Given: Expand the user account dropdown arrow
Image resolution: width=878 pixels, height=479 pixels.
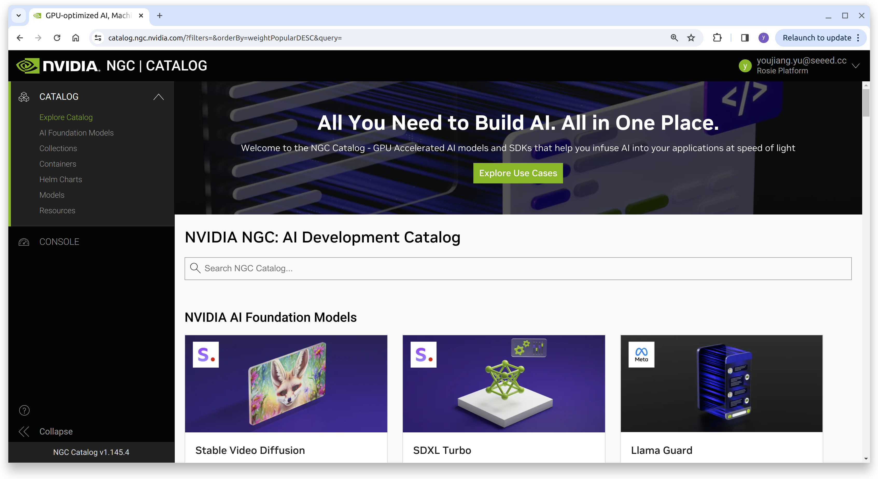Looking at the screenshot, I should pos(855,66).
